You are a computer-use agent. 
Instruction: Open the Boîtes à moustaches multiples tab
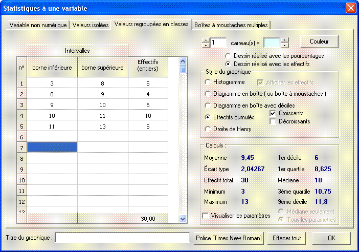[x=231, y=25]
